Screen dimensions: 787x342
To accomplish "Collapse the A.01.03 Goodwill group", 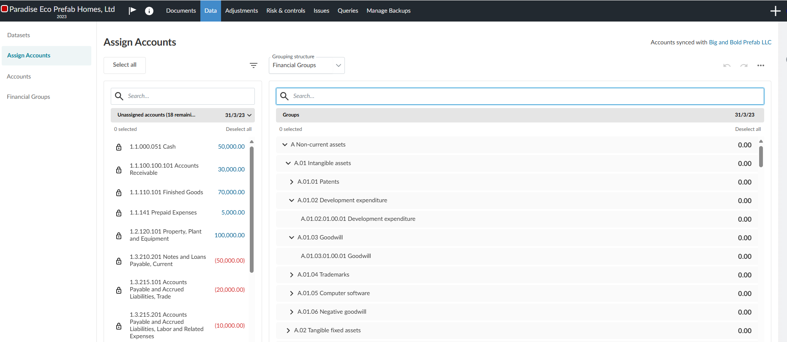I will [292, 238].
